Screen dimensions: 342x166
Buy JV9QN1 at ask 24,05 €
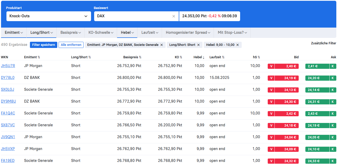pos(317,137)
